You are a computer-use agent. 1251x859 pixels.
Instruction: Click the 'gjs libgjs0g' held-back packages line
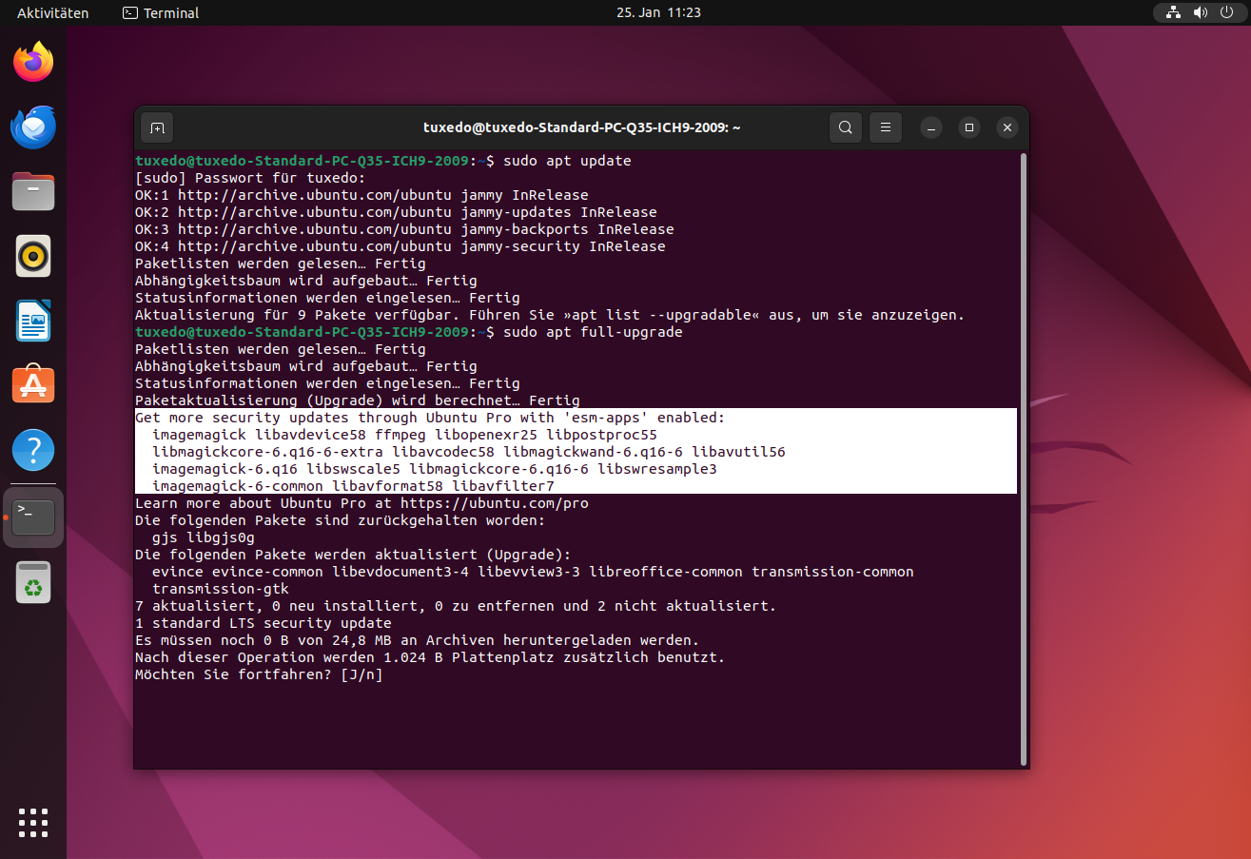(204, 537)
